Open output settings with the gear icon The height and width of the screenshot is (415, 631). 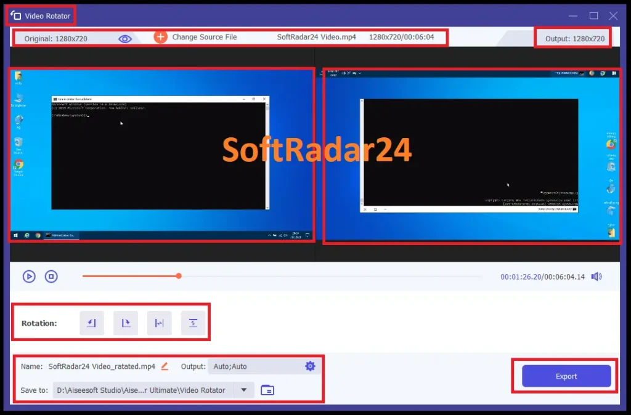310,366
